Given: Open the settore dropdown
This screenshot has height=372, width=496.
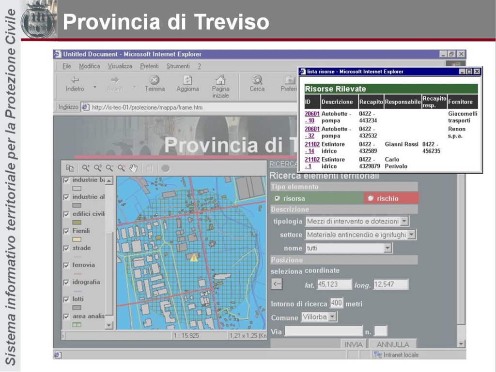Looking at the screenshot, I should pos(411,235).
